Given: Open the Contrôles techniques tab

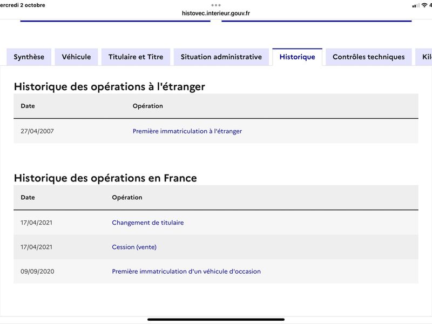Looking at the screenshot, I should tap(369, 57).
